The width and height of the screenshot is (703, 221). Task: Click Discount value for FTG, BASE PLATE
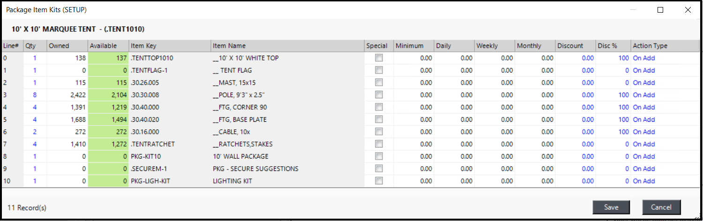[587, 119]
